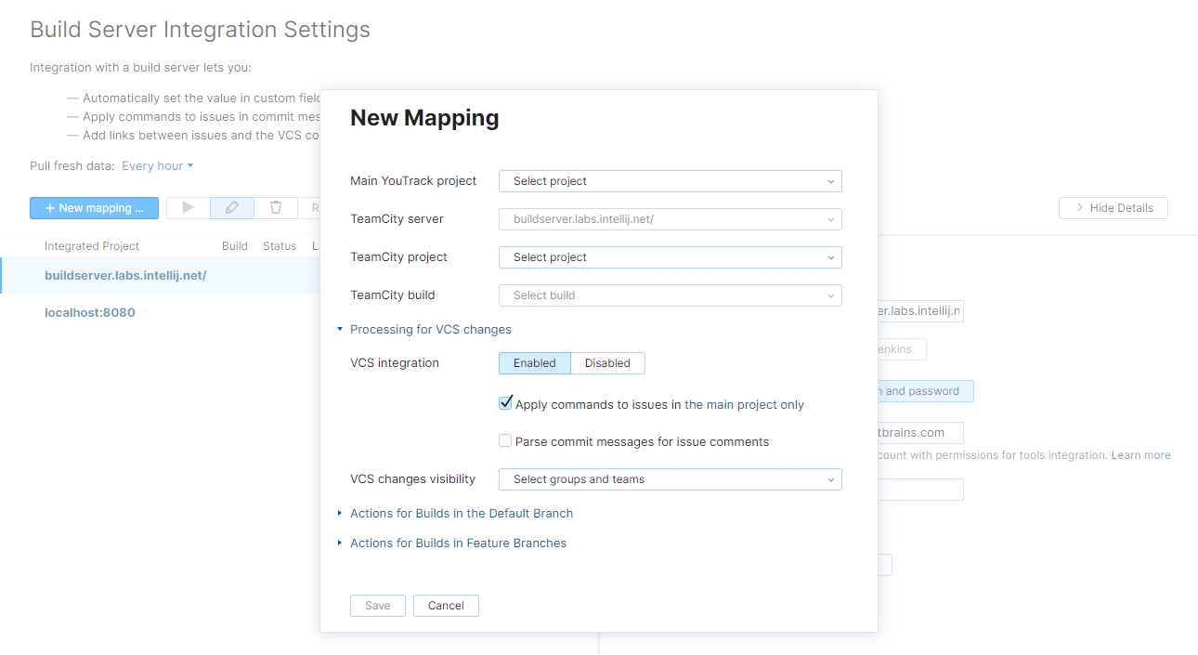Image resolution: width=1198 pixels, height=655 pixels.
Task: Click the New mapping plus button
Action: [x=94, y=207]
